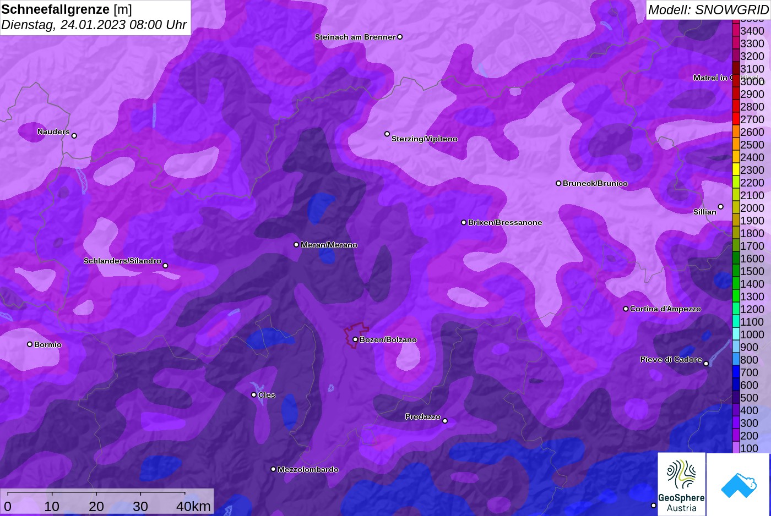
Task: Click the 20 mark on scale bar
Action: [x=96, y=506]
